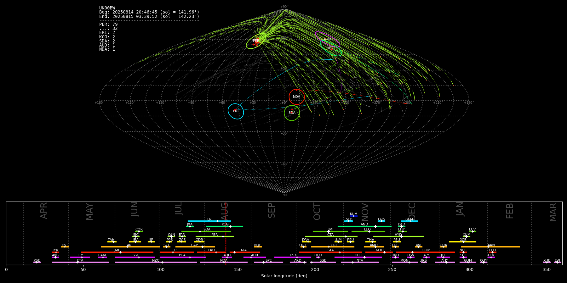
Task: Click the 300 tick on solar longitude axis
Action: (469, 269)
